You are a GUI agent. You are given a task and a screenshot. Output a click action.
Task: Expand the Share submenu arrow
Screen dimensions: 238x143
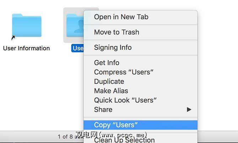[x=189, y=110]
